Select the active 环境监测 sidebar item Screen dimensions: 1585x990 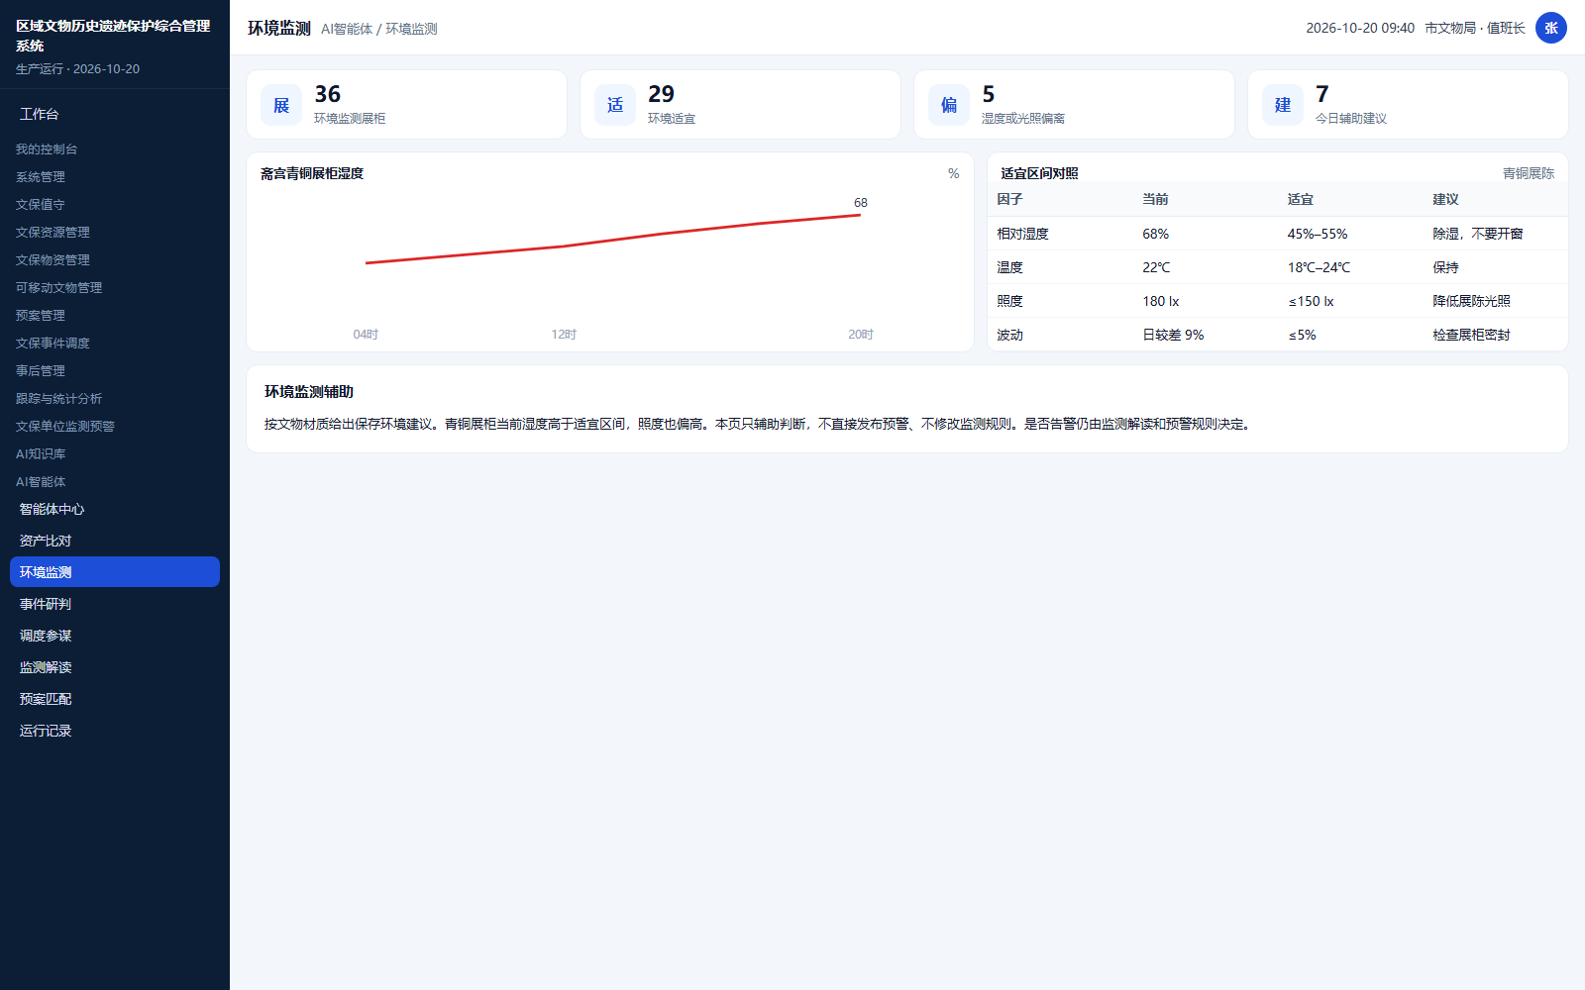115,572
